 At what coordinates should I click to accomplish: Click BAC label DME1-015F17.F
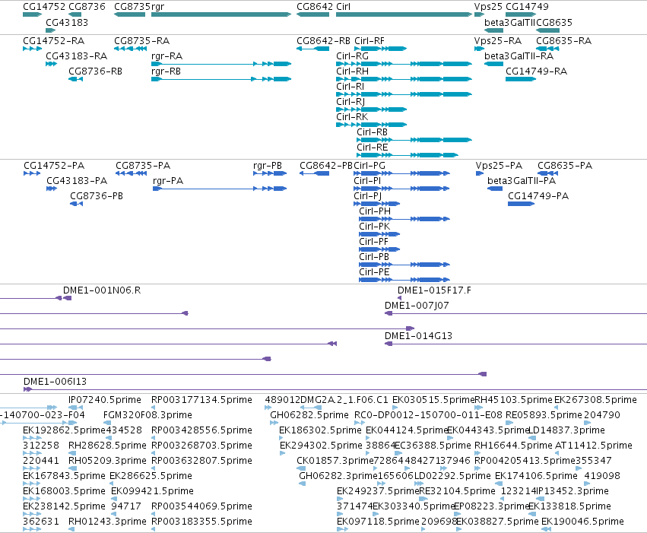pyautogui.click(x=434, y=290)
